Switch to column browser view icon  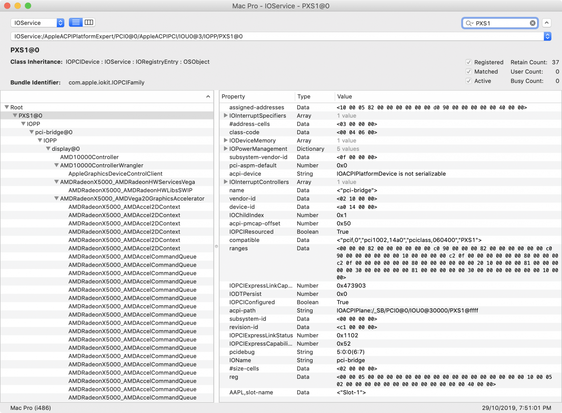coord(89,22)
